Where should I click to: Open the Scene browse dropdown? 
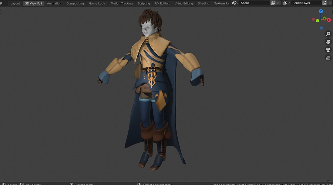(x=235, y=3)
